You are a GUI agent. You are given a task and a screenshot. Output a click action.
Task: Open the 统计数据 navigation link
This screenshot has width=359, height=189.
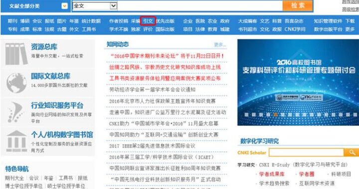(91, 21)
